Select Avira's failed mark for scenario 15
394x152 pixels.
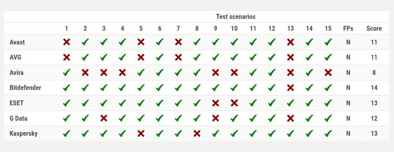coord(328,72)
